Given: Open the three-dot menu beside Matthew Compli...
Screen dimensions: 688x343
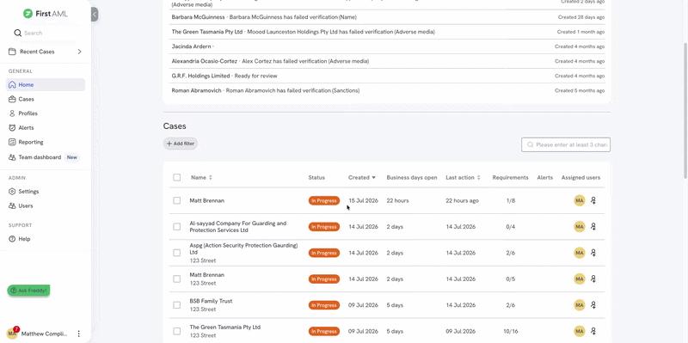Looking at the screenshot, I should click(79, 334).
